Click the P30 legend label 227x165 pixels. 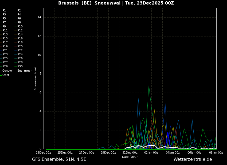20,66
